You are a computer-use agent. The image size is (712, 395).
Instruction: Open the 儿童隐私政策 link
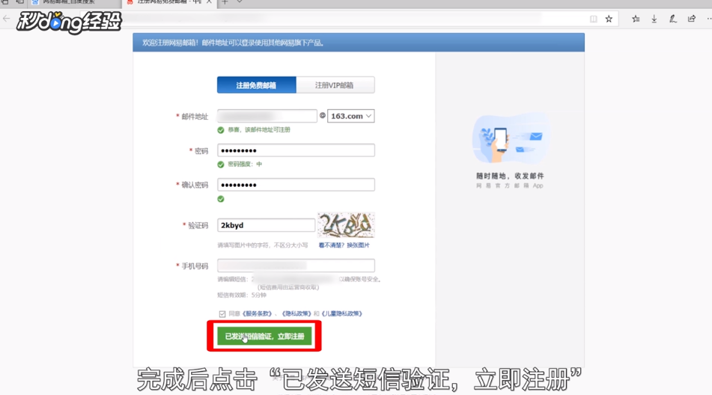(341, 313)
